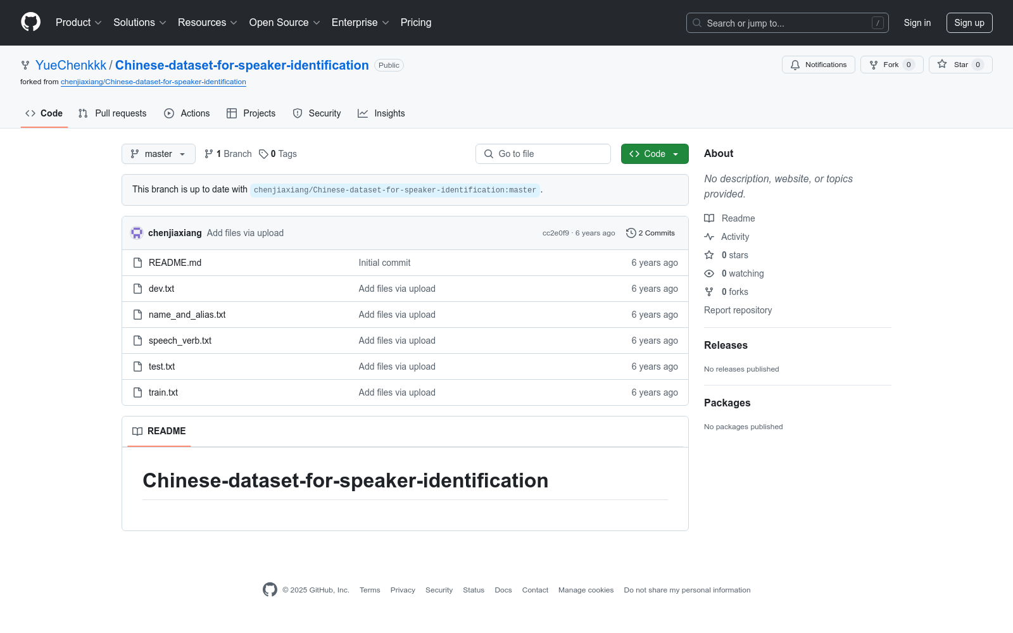Click the dev.txt file icon
Screen dimensions: 1013x633
click(x=137, y=289)
